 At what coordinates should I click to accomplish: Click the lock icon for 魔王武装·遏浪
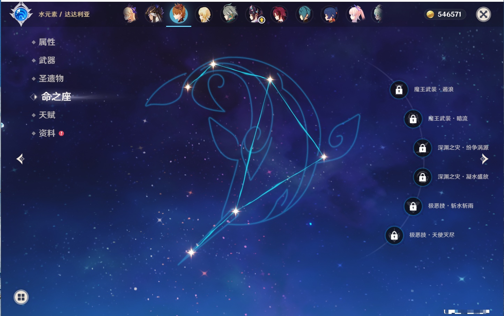tap(399, 90)
